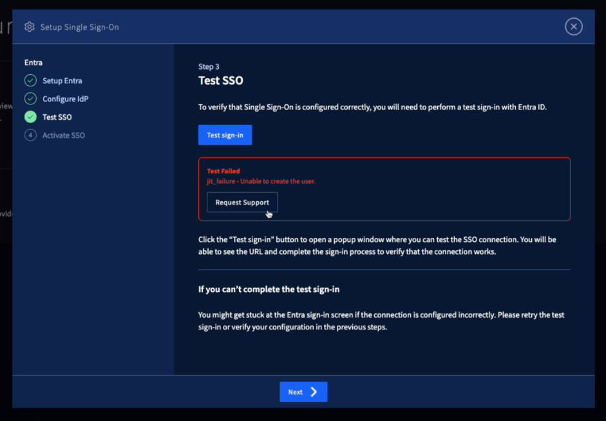Jump to the Activate SSO step
The height and width of the screenshot is (421, 606).
point(64,135)
